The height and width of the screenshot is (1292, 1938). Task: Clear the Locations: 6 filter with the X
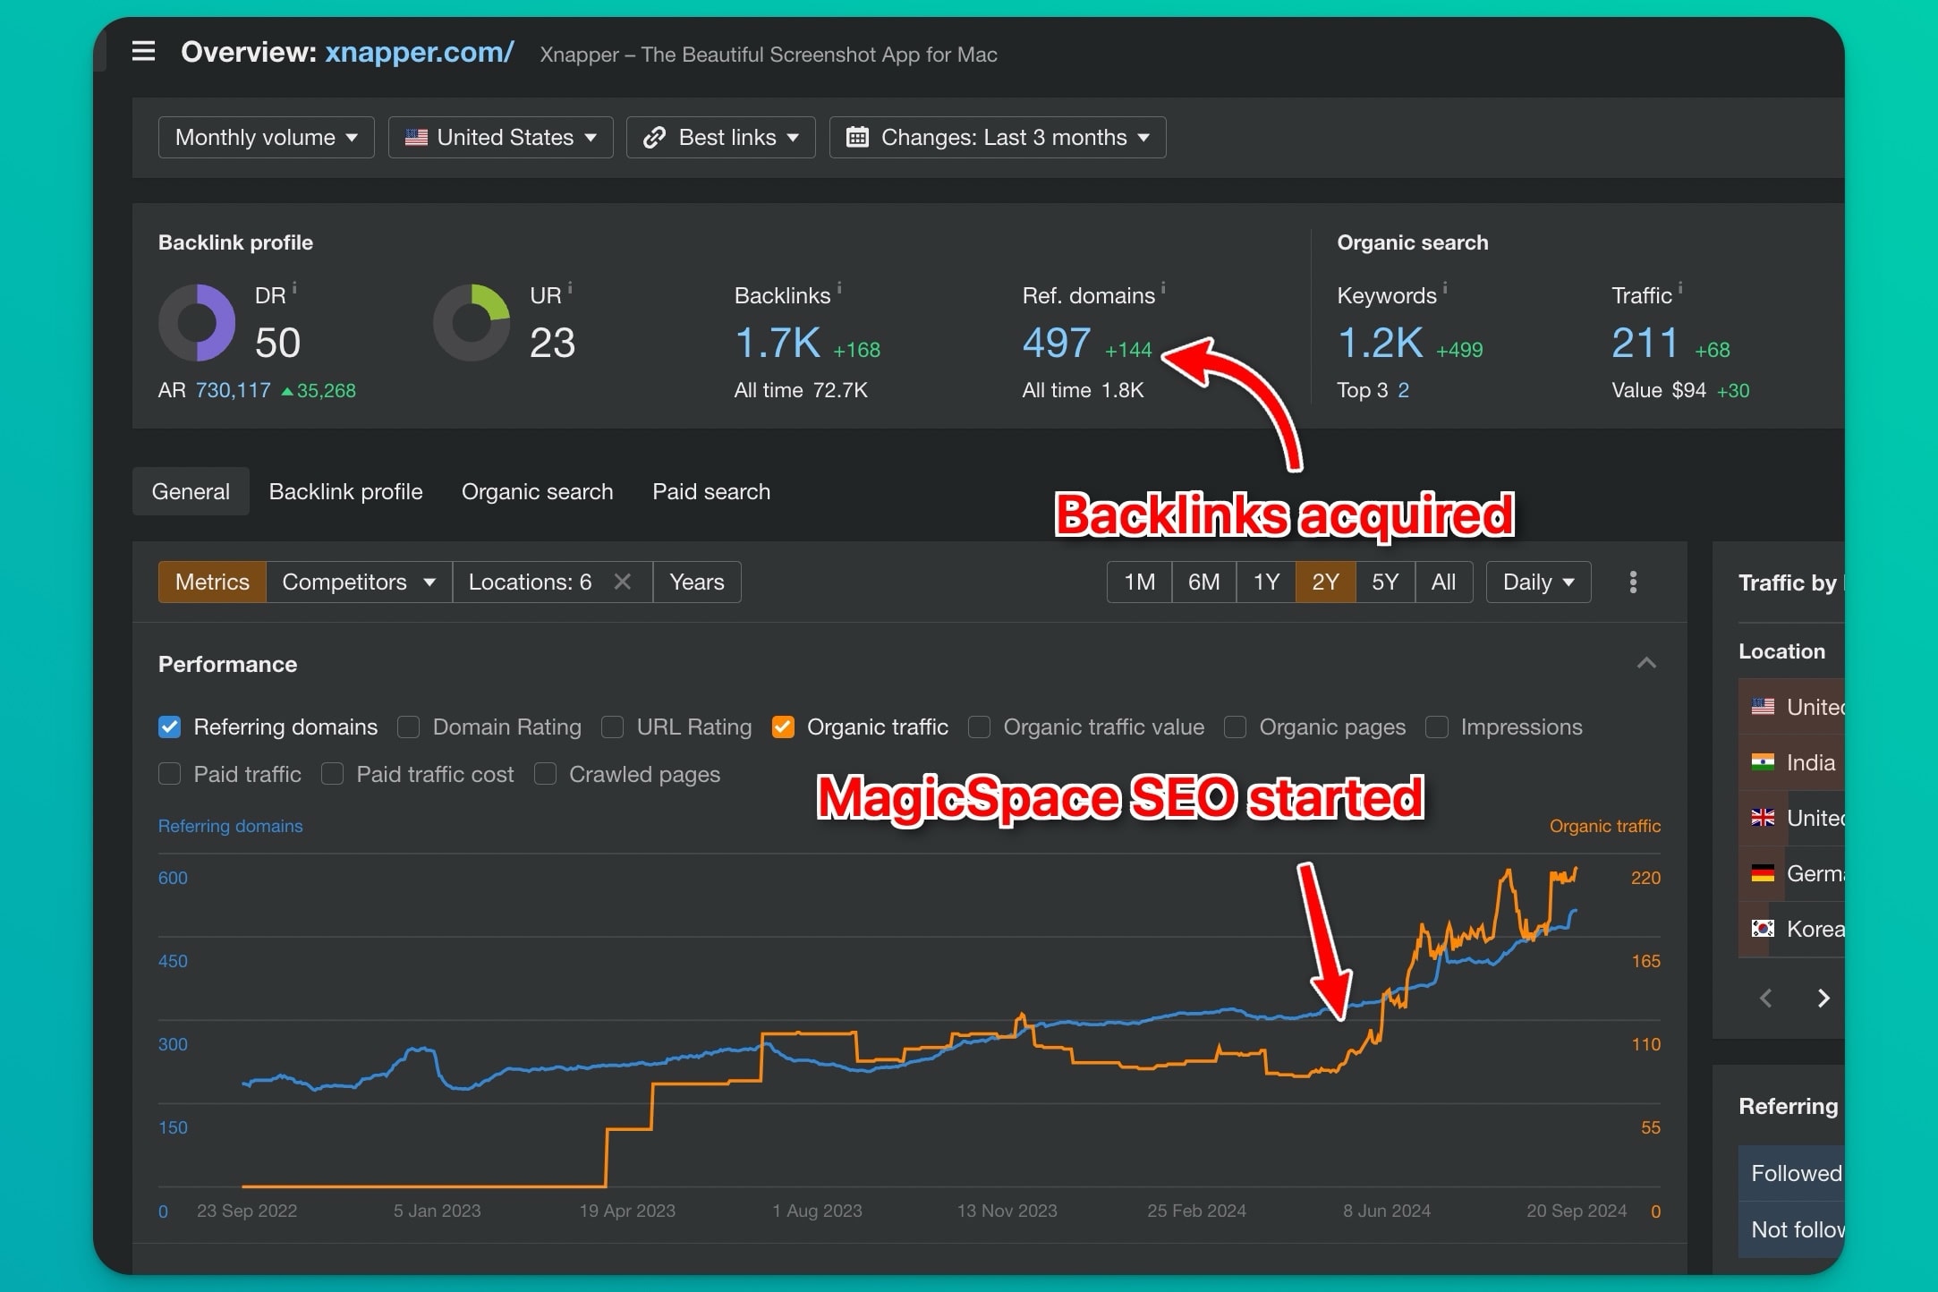click(622, 582)
